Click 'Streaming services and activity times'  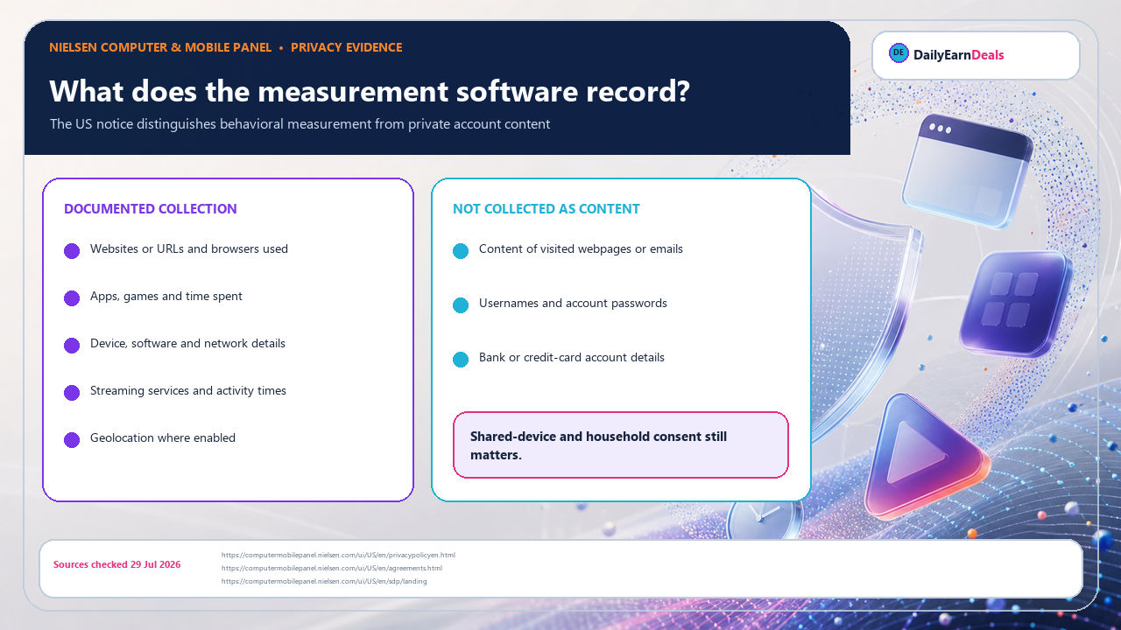point(188,391)
